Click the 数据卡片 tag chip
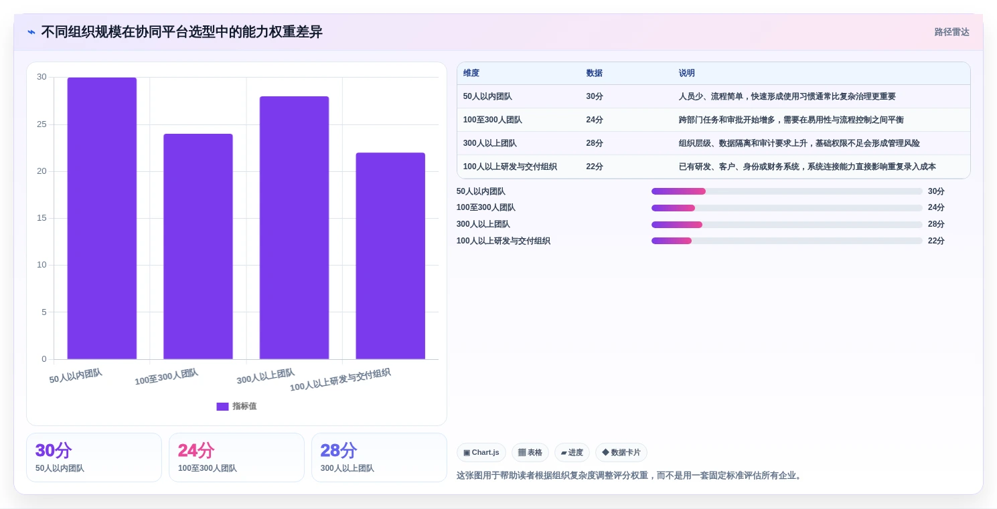Image resolution: width=997 pixels, height=509 pixels. tap(621, 453)
